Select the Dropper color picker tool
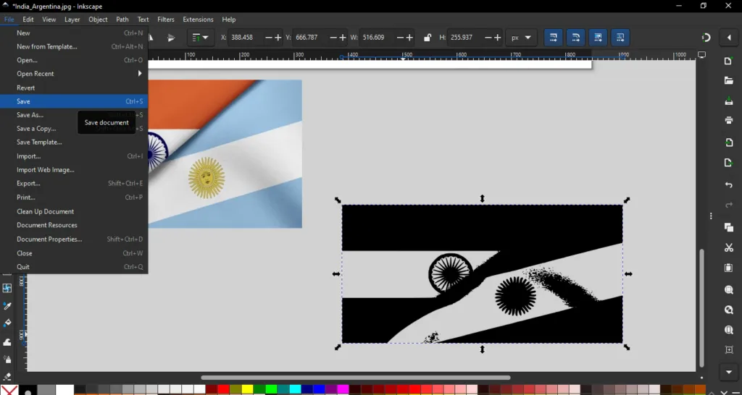 click(x=7, y=306)
